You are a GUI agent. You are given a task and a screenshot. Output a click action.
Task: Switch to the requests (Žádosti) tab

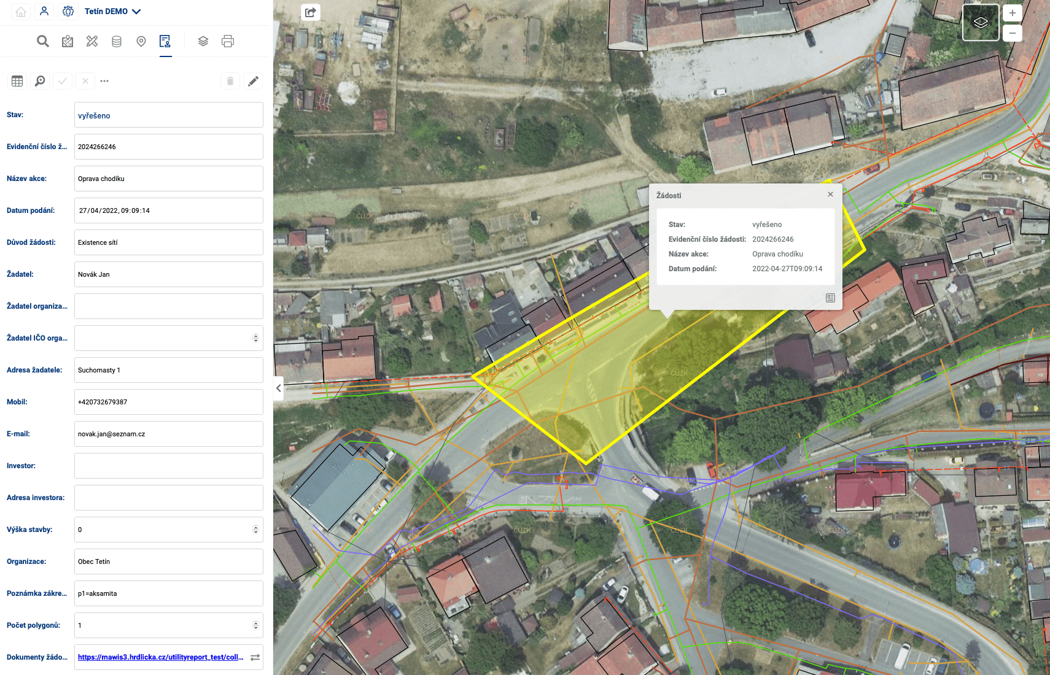click(165, 41)
